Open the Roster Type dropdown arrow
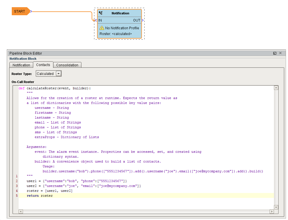Viewport: 288px width, 220px height. click(x=59, y=74)
